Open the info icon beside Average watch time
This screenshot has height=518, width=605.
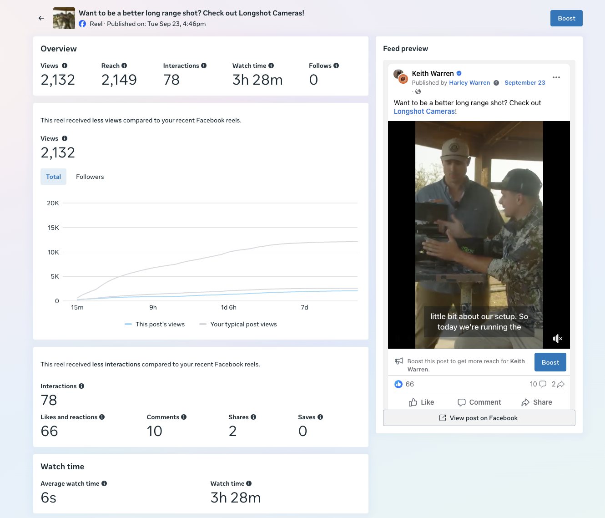click(x=104, y=483)
